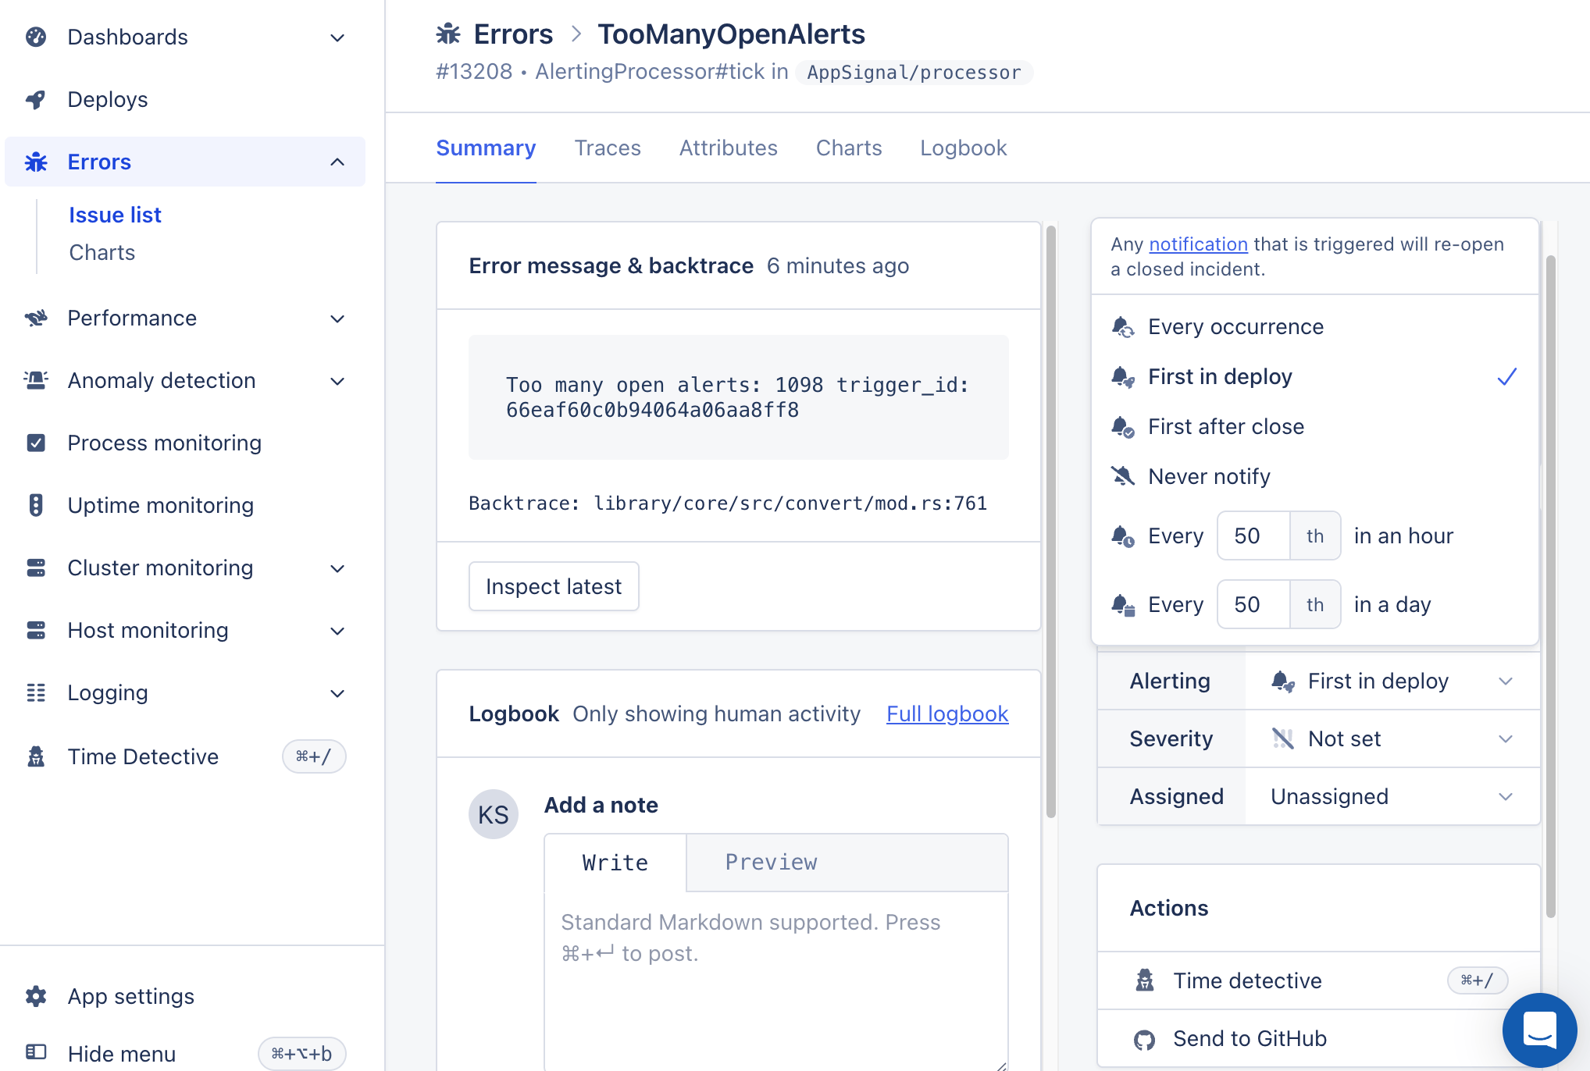The height and width of the screenshot is (1071, 1590).
Task: Click the detective icon in Actions panel
Action: coord(1144,980)
